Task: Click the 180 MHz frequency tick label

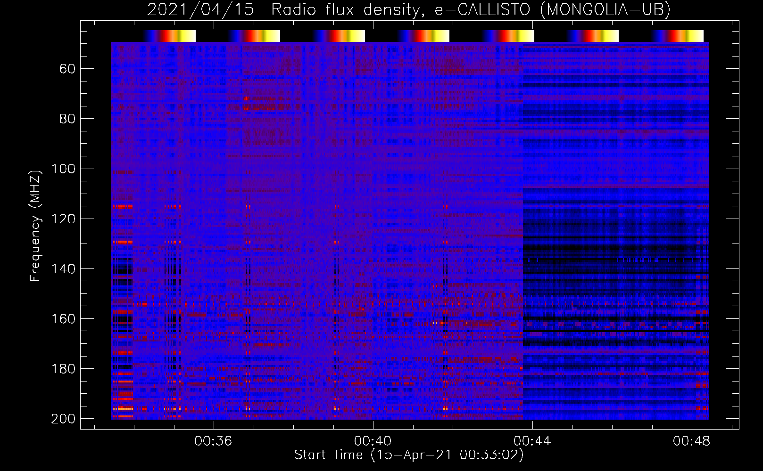Action: click(x=64, y=369)
